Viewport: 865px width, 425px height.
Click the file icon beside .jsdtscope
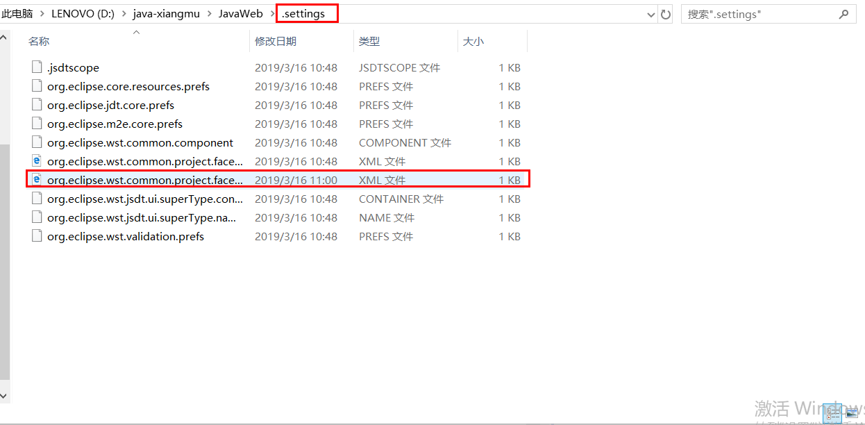pyautogui.click(x=36, y=67)
